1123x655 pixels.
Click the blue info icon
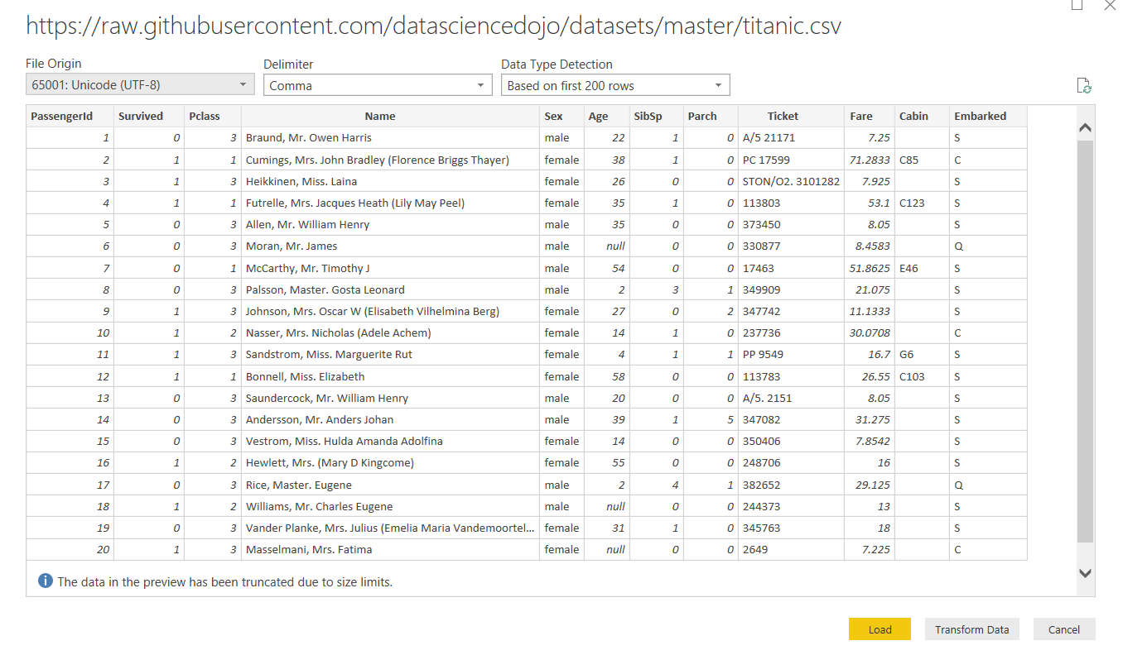coord(46,581)
